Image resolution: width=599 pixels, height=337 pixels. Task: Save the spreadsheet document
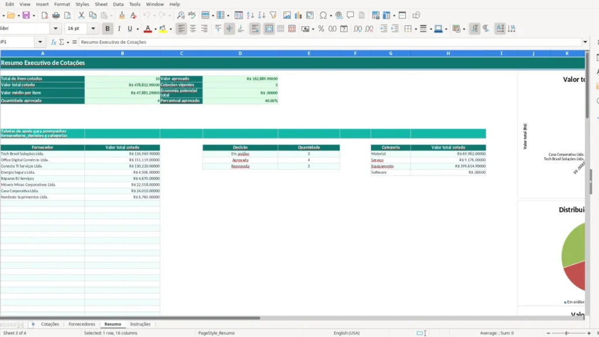tap(26, 15)
